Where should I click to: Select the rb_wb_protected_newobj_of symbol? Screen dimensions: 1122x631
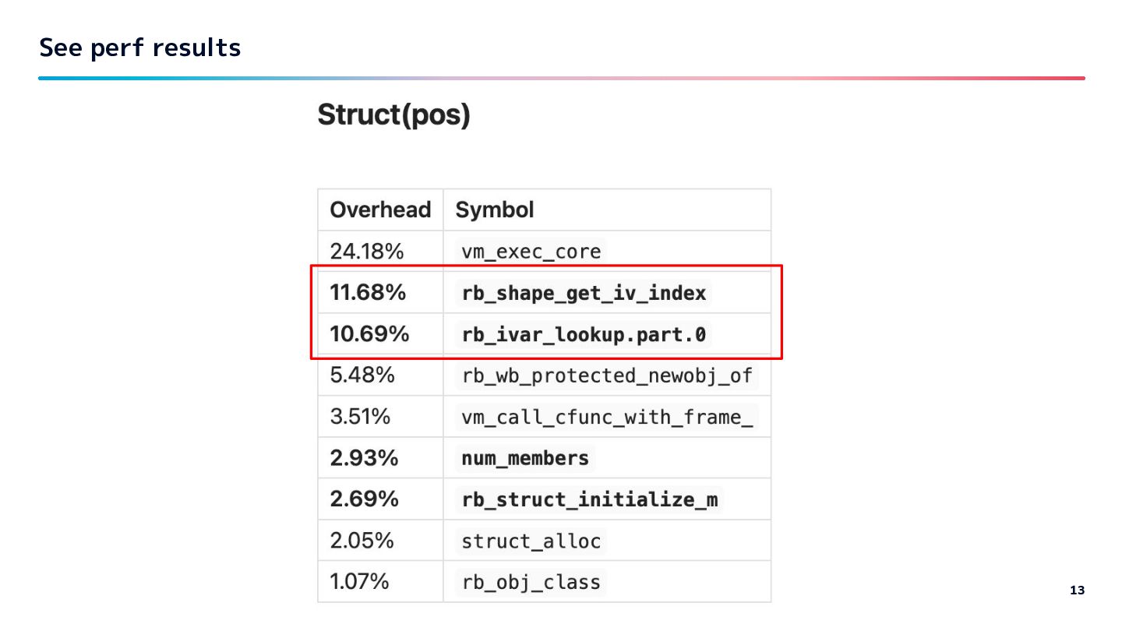tap(607, 375)
